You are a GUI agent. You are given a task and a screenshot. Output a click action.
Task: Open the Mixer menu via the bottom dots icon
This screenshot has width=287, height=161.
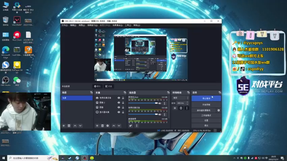(x=137, y=126)
